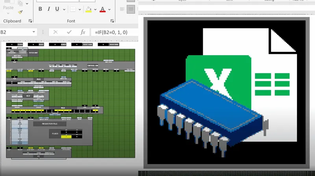
Task: Toggle the RESET input cell in the spreadsheet
Action: [x=33, y=44]
